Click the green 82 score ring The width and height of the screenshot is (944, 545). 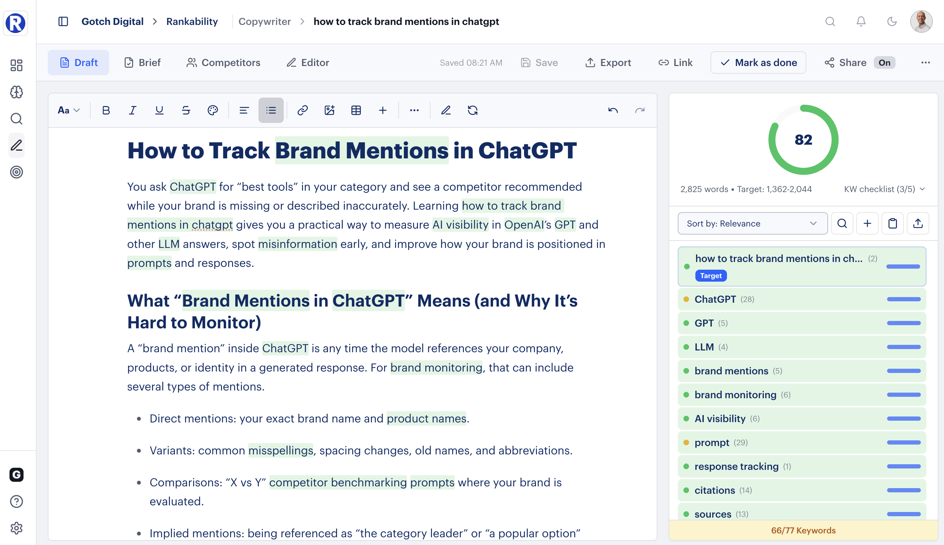click(x=803, y=140)
